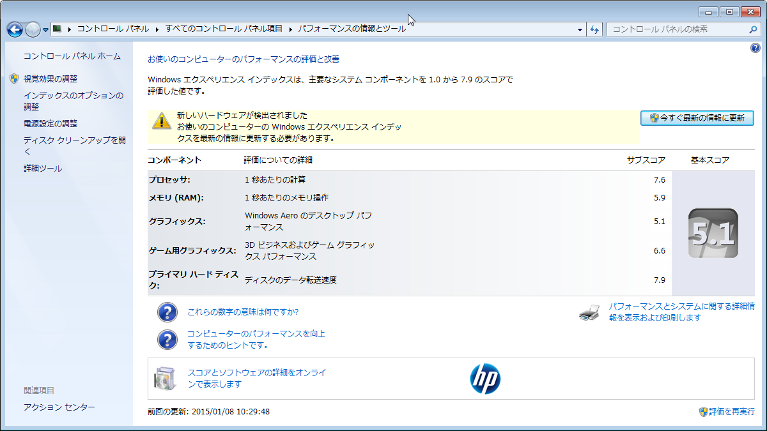The width and height of the screenshot is (767, 431).
Task: Click the 基本スコア column header
Action: [710, 160]
